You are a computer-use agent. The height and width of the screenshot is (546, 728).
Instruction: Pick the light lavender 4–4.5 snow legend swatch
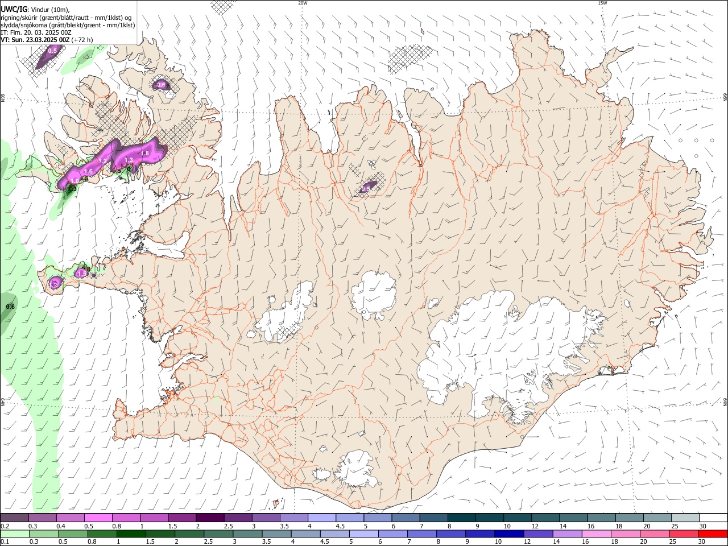[321, 518]
